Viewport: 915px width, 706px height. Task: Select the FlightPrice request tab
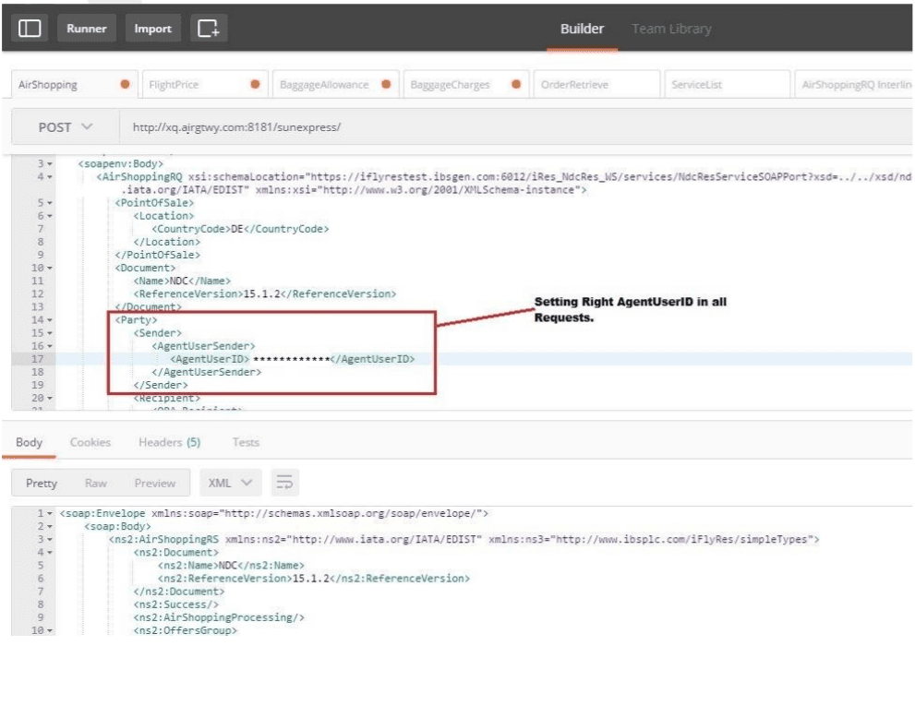[x=205, y=85]
